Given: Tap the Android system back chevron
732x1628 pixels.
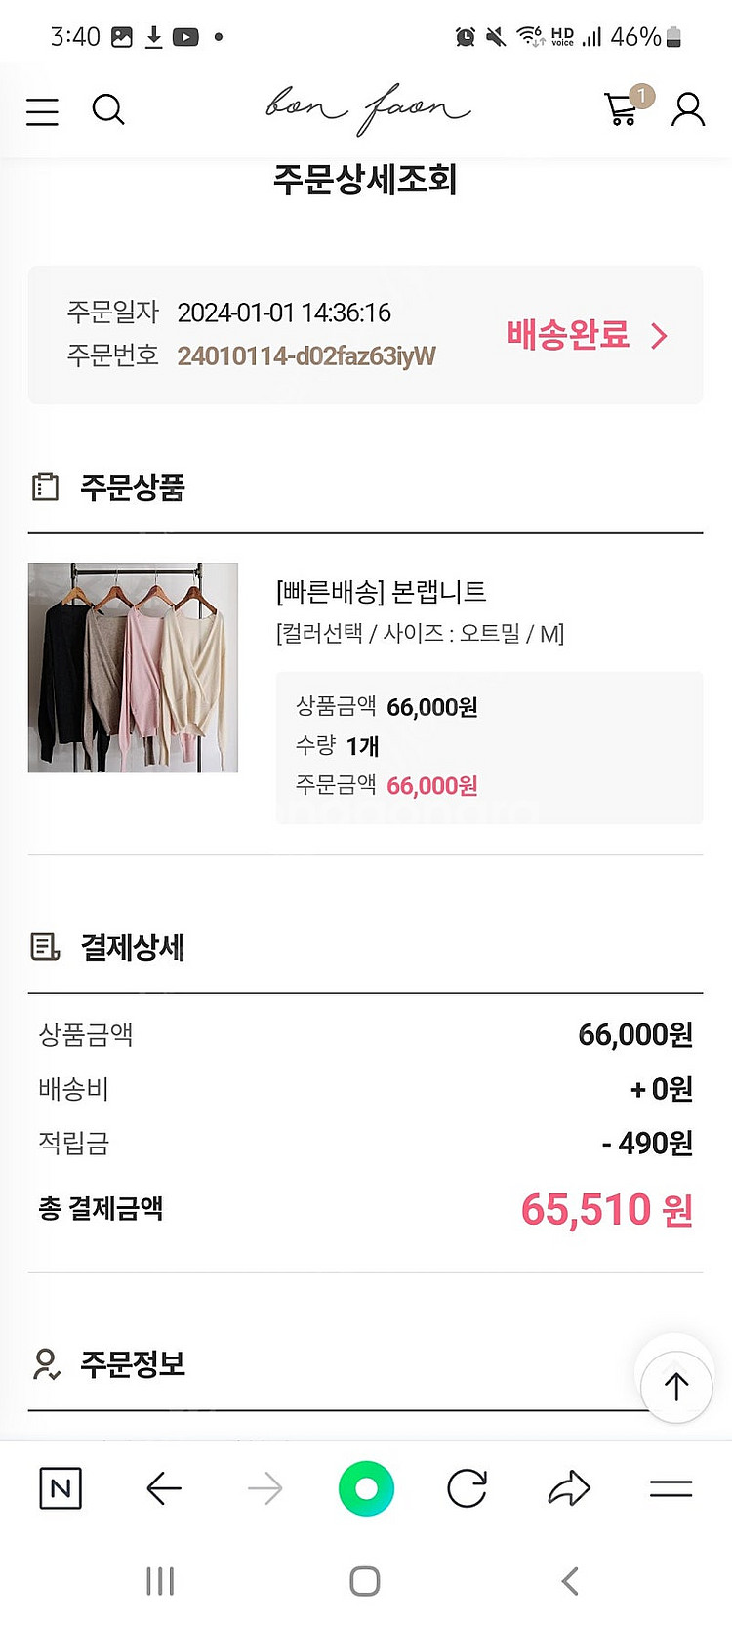Looking at the screenshot, I should click(571, 1581).
